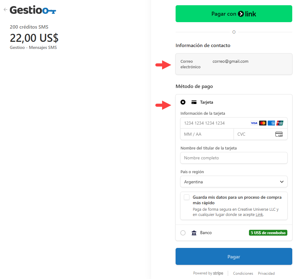The image size is (299, 279).
Task: Click the Gestioo key logo
Action: [x=33, y=10]
